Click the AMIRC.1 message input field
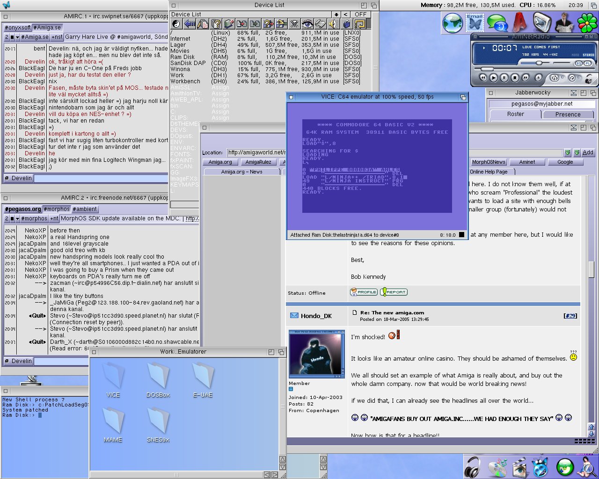The image size is (599, 479). [101, 178]
